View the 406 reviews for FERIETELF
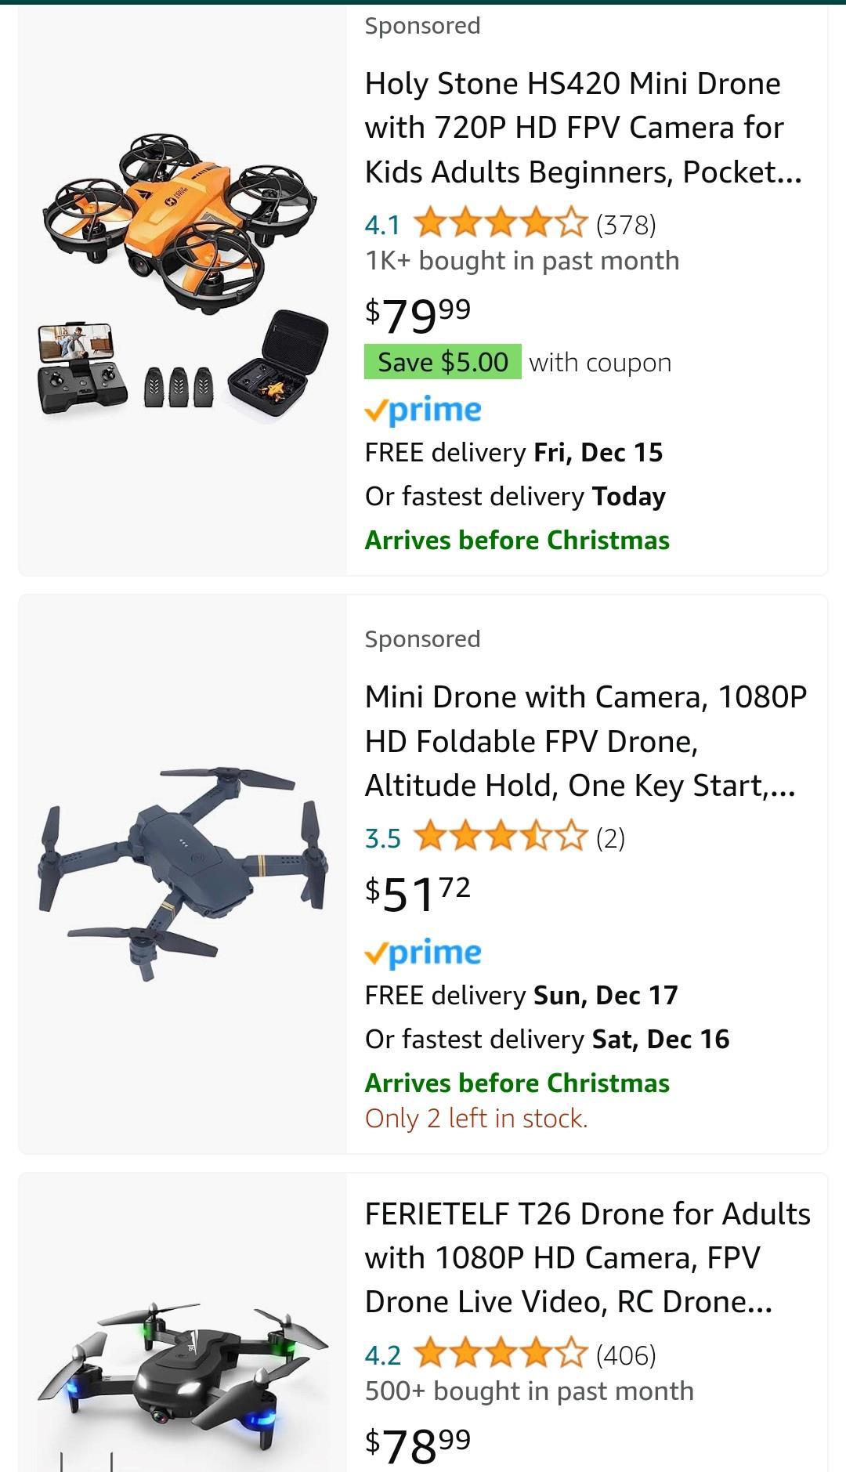This screenshot has height=1472, width=846. point(626,1355)
